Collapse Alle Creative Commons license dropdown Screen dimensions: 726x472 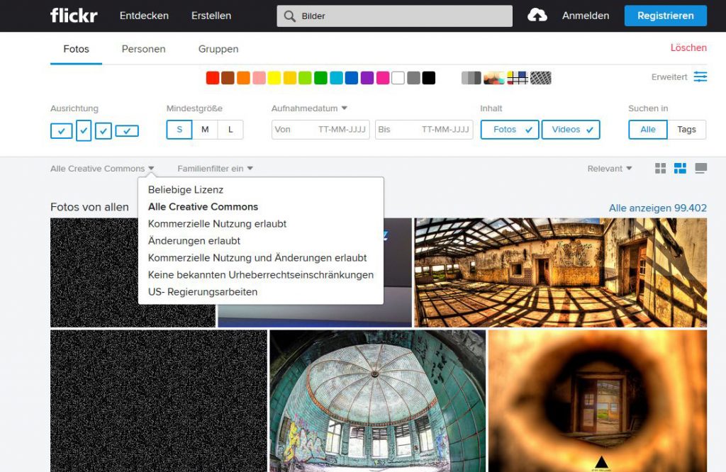point(102,169)
